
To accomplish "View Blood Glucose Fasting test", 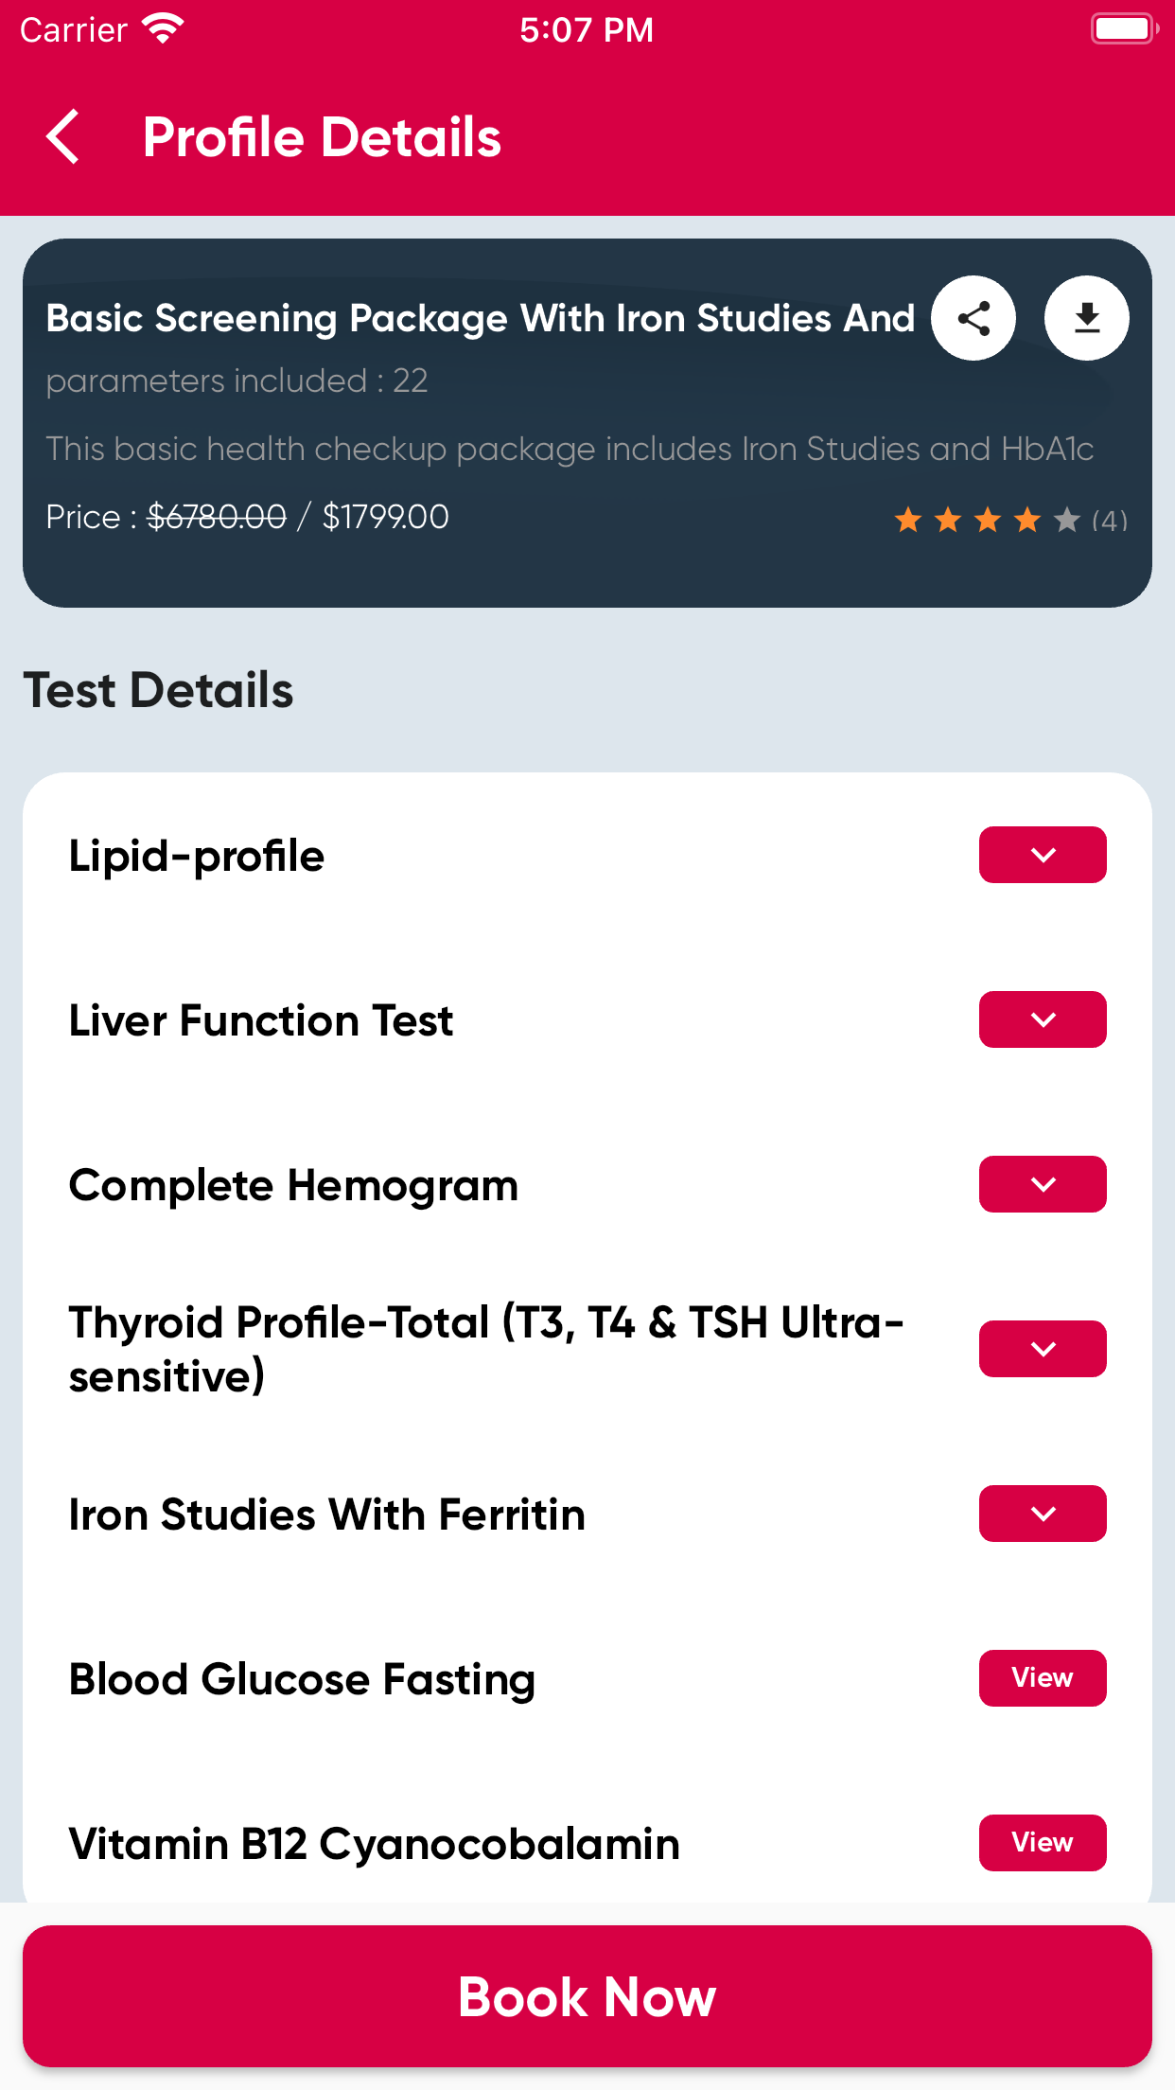I will point(1043,1678).
